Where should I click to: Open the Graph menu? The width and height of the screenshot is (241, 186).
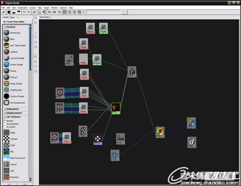[x=46, y=8]
